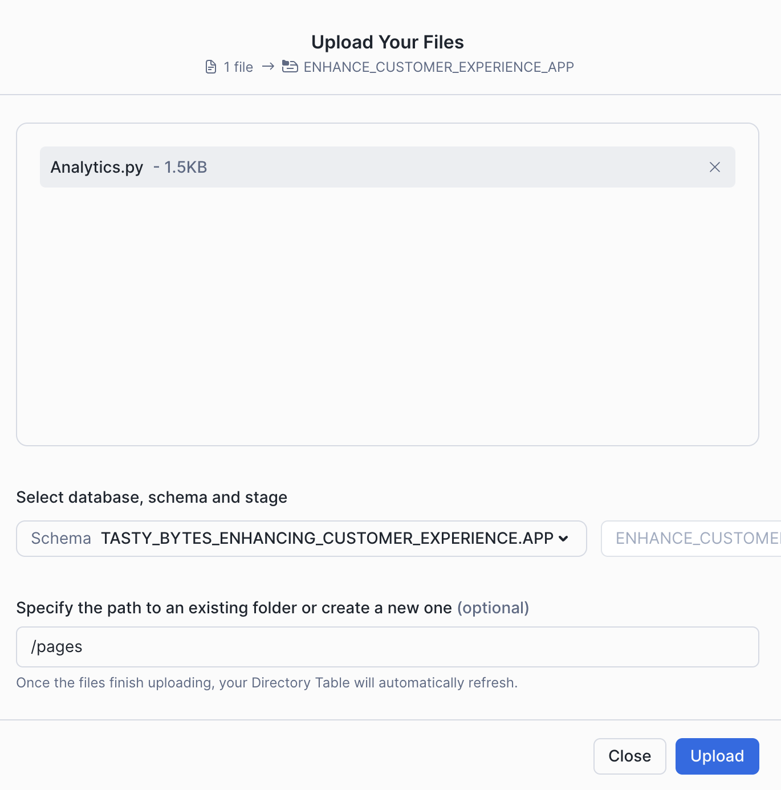Remove Analytics.py from the upload list
The width and height of the screenshot is (781, 790).
point(714,167)
